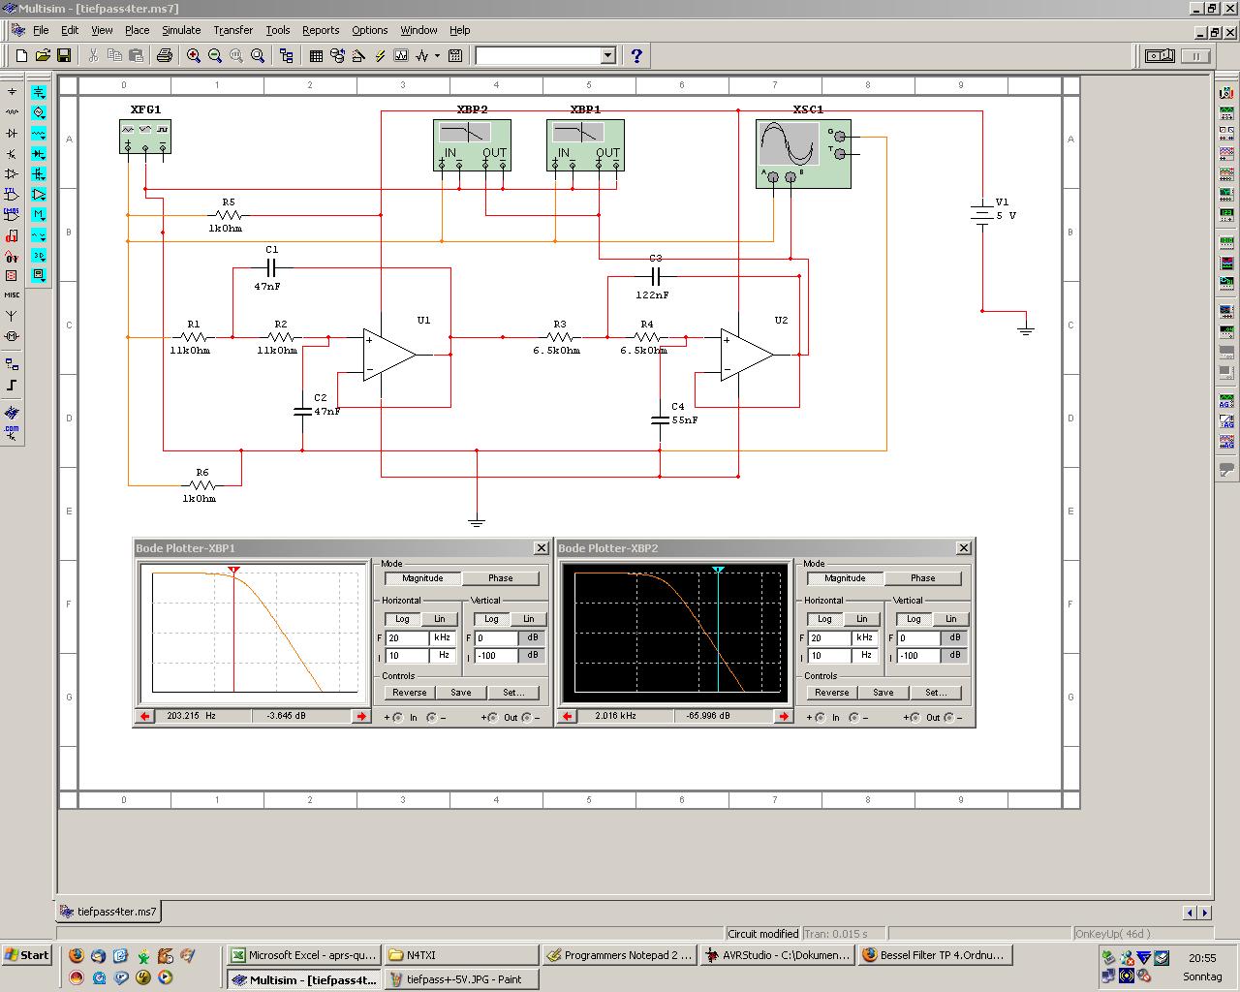Select the Transistor component group icon

(x=12, y=153)
